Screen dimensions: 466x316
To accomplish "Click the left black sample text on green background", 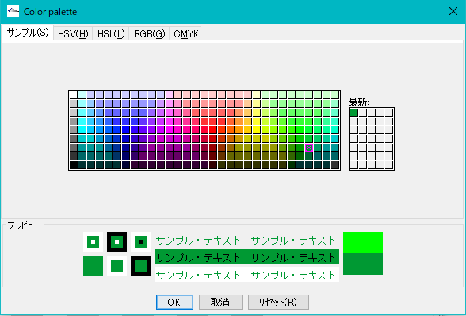I will (198, 257).
